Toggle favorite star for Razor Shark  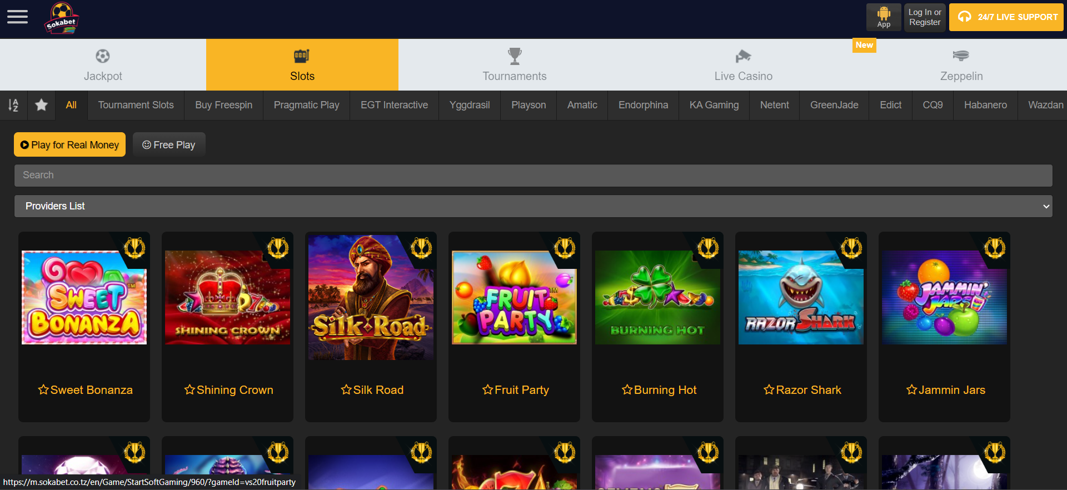[x=769, y=390]
